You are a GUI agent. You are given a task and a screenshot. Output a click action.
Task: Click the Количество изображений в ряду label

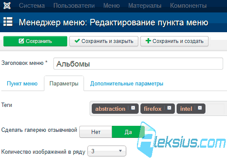coord(43,152)
